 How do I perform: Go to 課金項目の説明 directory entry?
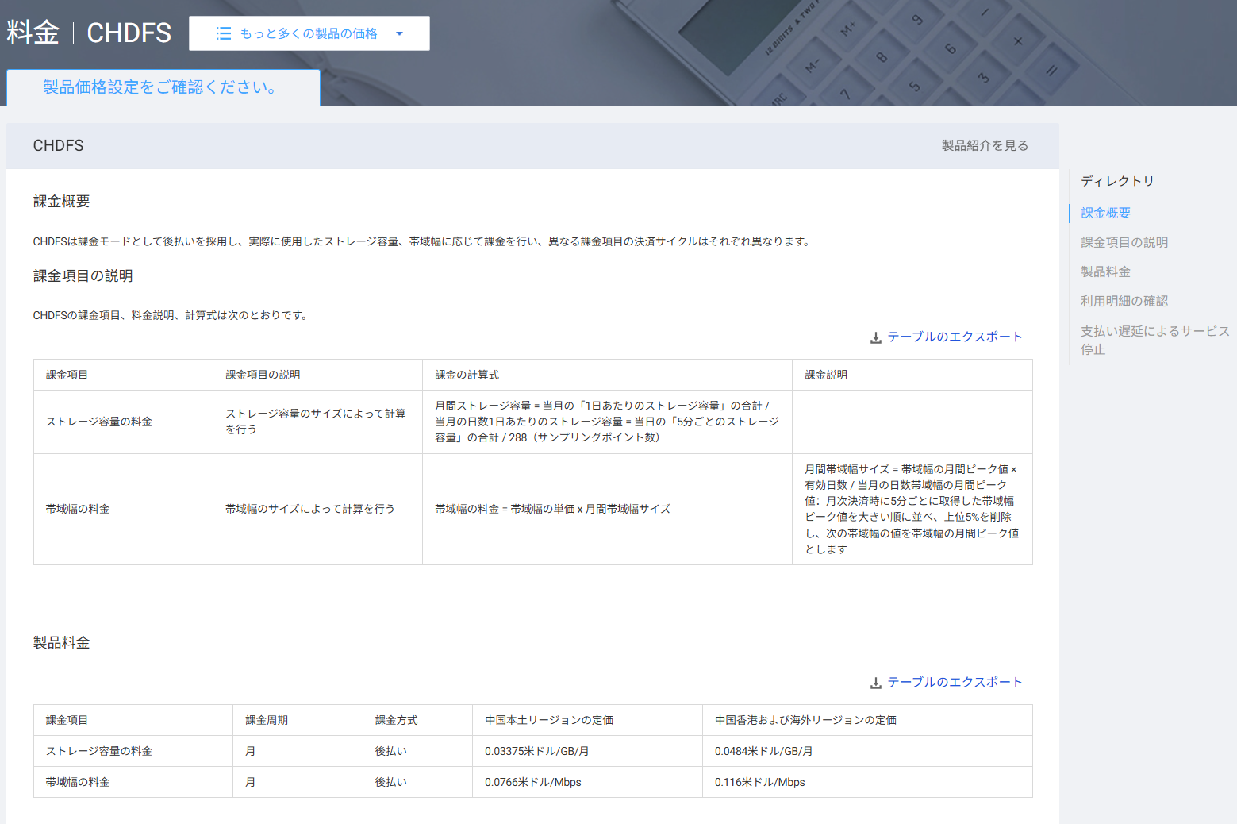[x=1124, y=242]
